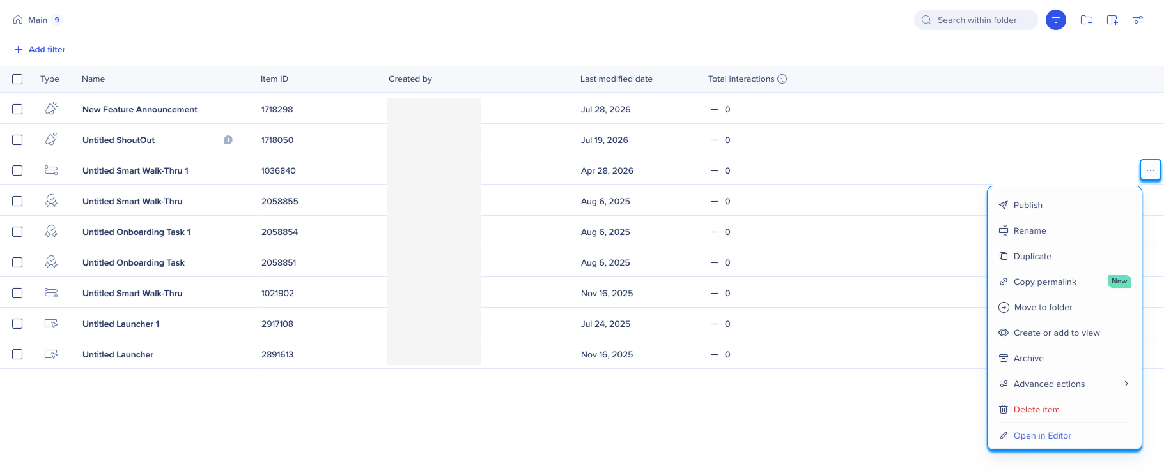Click the comment badge on Untitled ShoutOut
Viewport: 1164px width, 473px height.
pos(228,140)
